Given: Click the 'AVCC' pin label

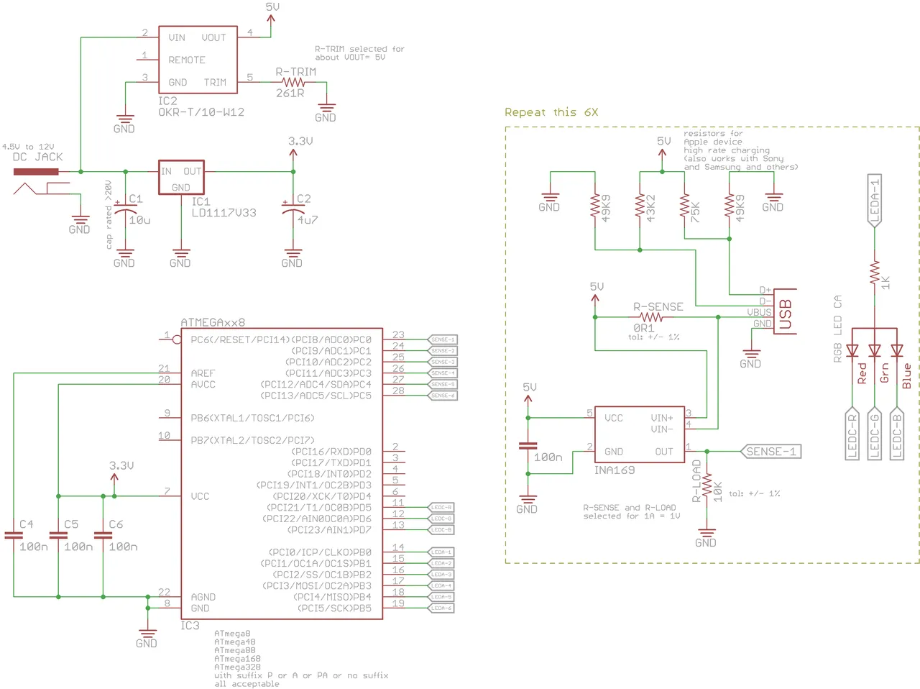Looking at the screenshot, I should point(203,385).
